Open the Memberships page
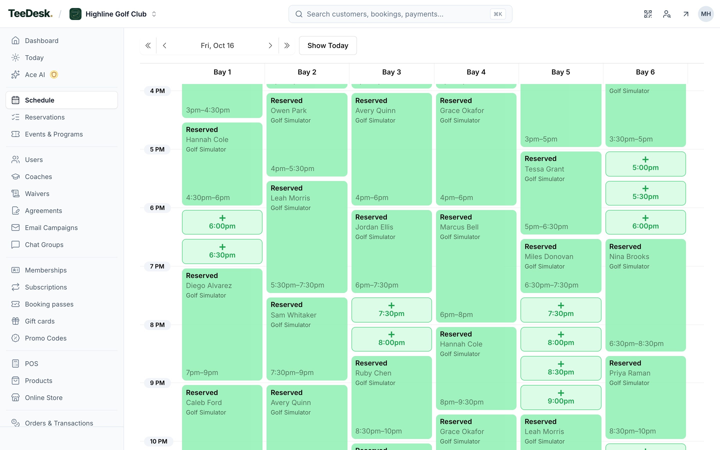720x450 pixels. coord(61,270)
